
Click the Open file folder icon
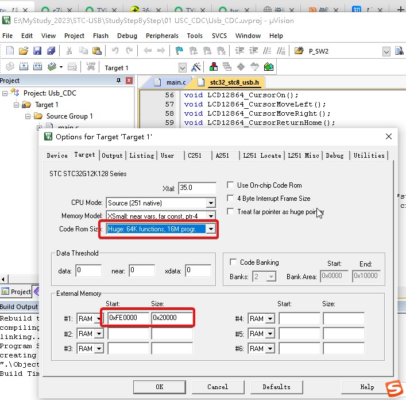point(23,51)
